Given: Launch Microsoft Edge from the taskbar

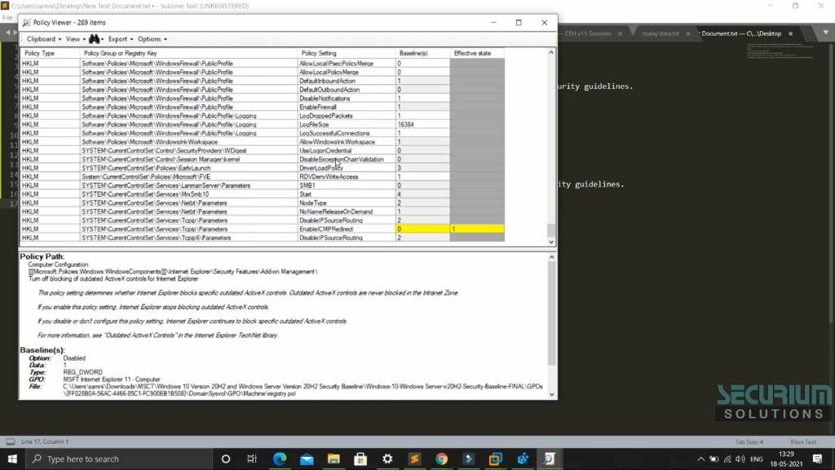Looking at the screenshot, I should tap(280, 459).
